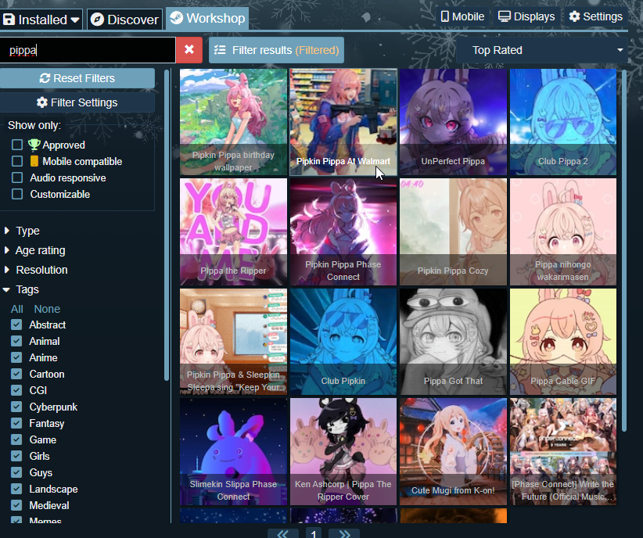Open Pipkin Pippa Cozy wallpaper

pos(453,231)
